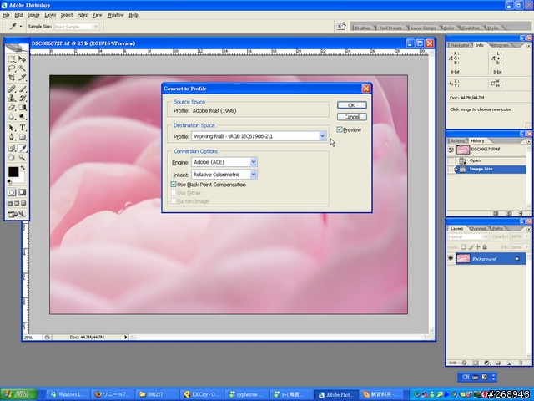Toggle Background layer visibility eye
This screenshot has height=401, width=534.
tap(451, 258)
